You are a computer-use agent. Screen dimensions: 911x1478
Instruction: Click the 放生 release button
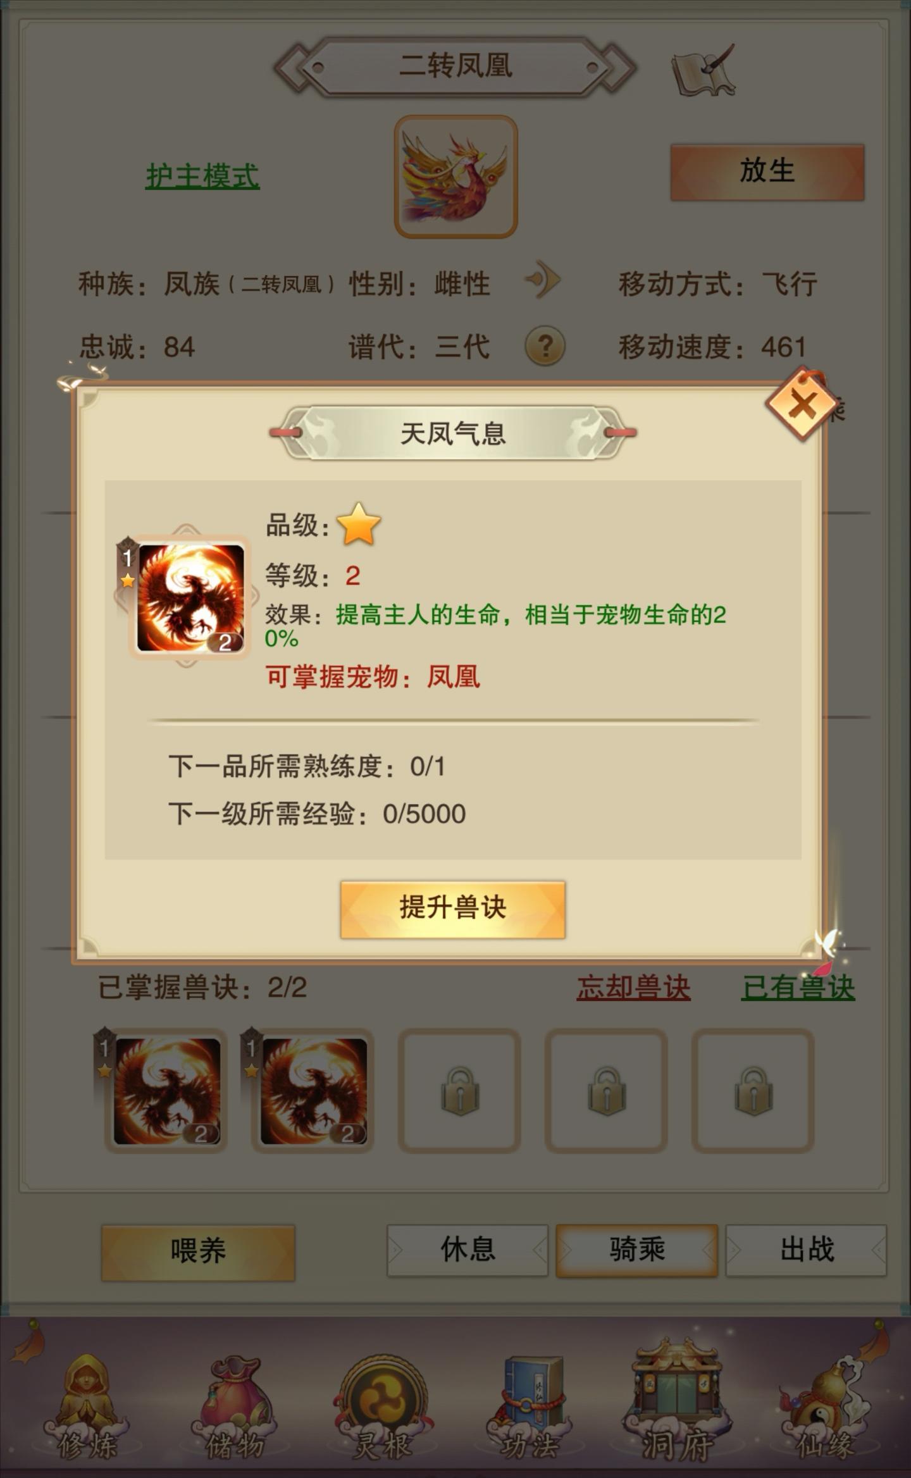click(x=767, y=171)
